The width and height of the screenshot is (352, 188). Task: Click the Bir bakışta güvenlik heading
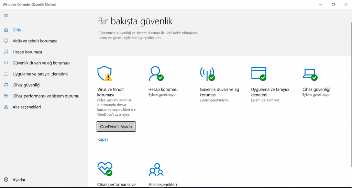135,21
